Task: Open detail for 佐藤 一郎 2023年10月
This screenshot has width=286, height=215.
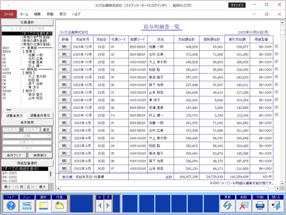Action: tap(65, 47)
